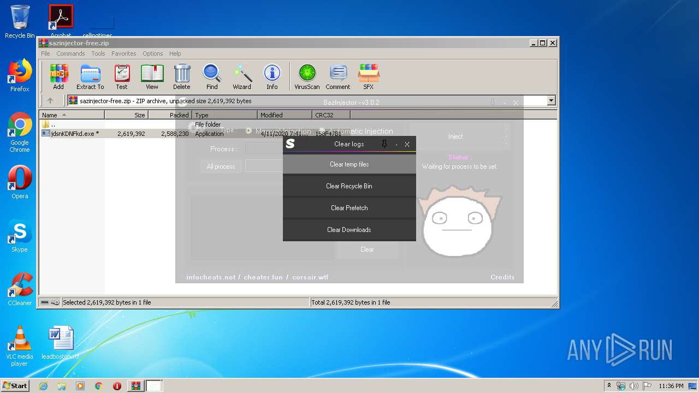Click Clear Downloads button

349,230
